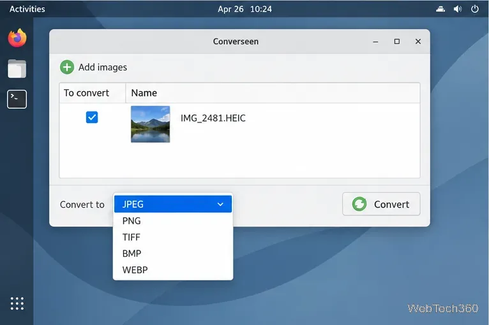Launch Terminal from the dock

[17, 99]
